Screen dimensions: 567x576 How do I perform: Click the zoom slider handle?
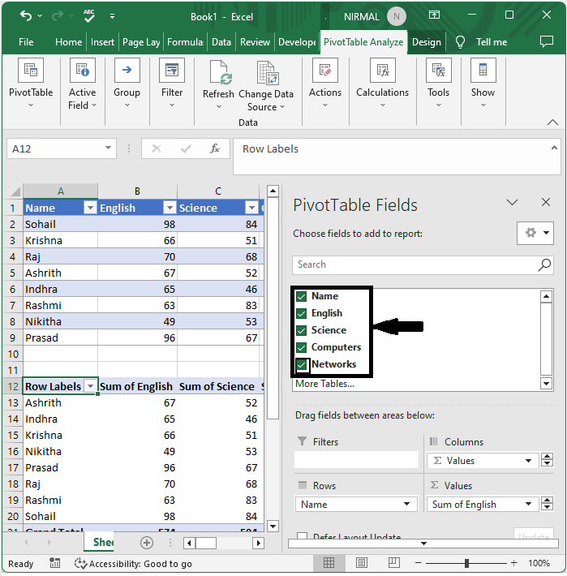466,563
